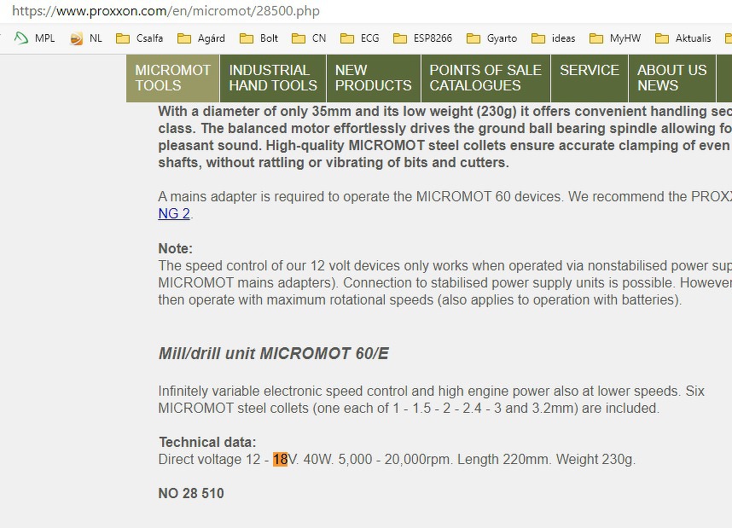Click the highlighted 18 voltage value
732x528 pixels.
(280, 460)
